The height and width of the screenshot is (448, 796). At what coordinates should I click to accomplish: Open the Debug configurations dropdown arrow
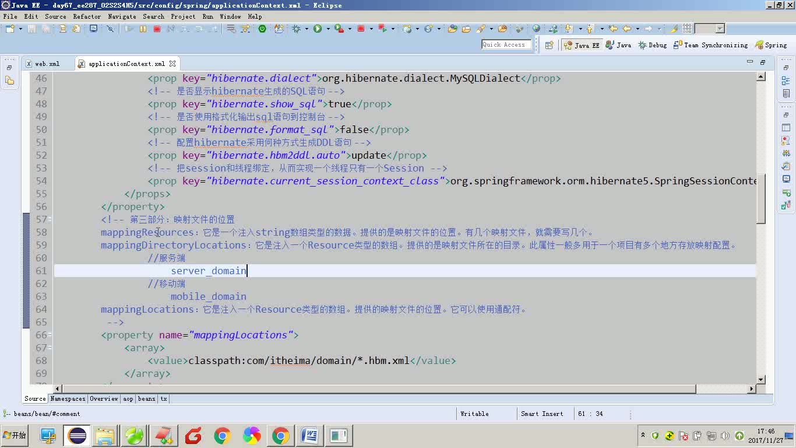tap(307, 29)
